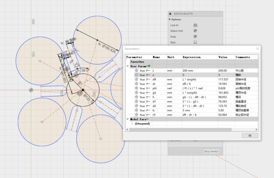Click the scroll right arrow in Parameters table

[x=256, y=130]
